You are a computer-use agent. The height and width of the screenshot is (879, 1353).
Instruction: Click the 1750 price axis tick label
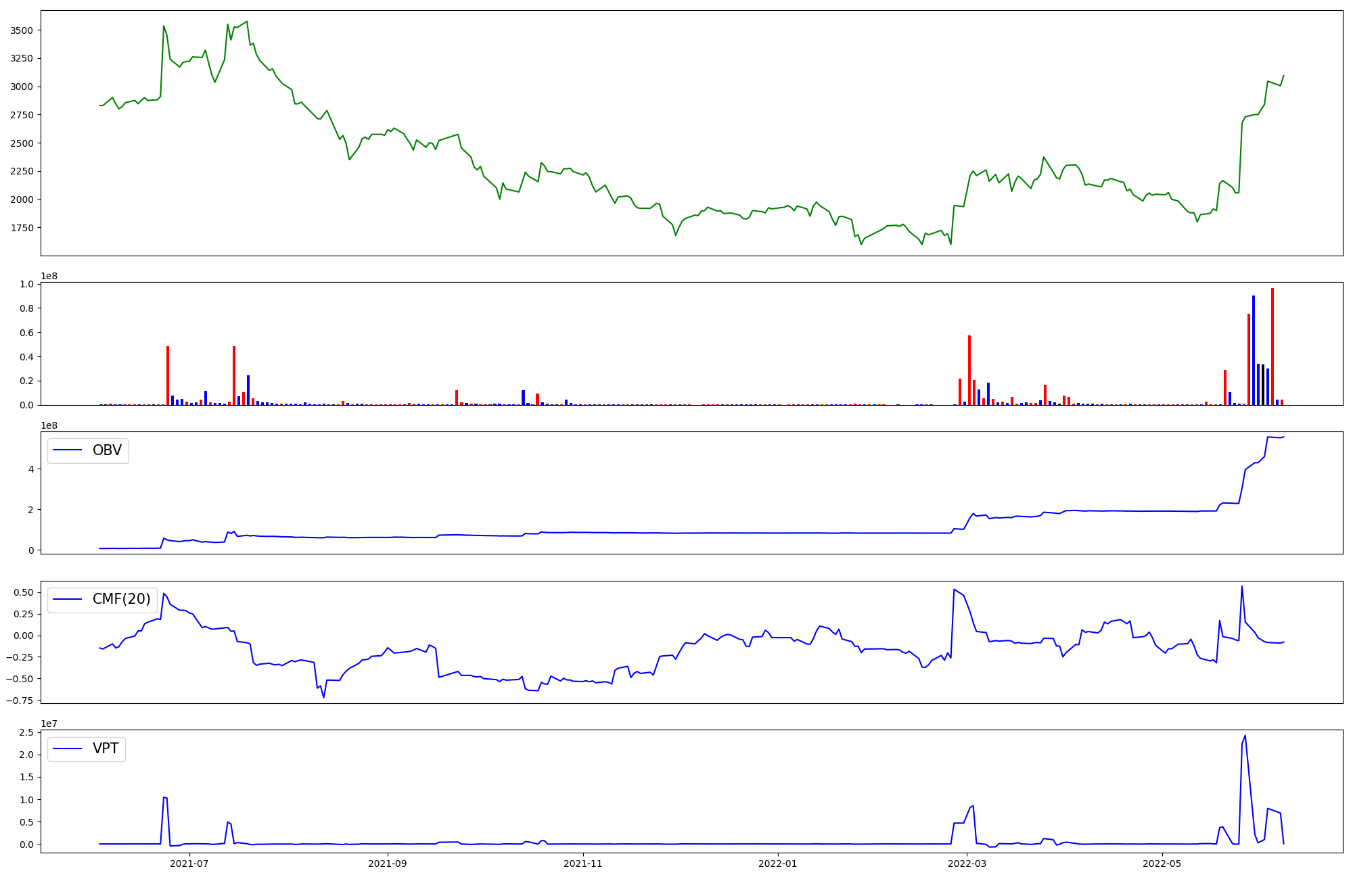click(22, 228)
